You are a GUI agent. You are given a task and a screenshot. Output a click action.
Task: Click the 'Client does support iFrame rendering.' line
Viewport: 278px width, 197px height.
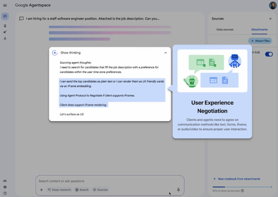click(x=83, y=105)
